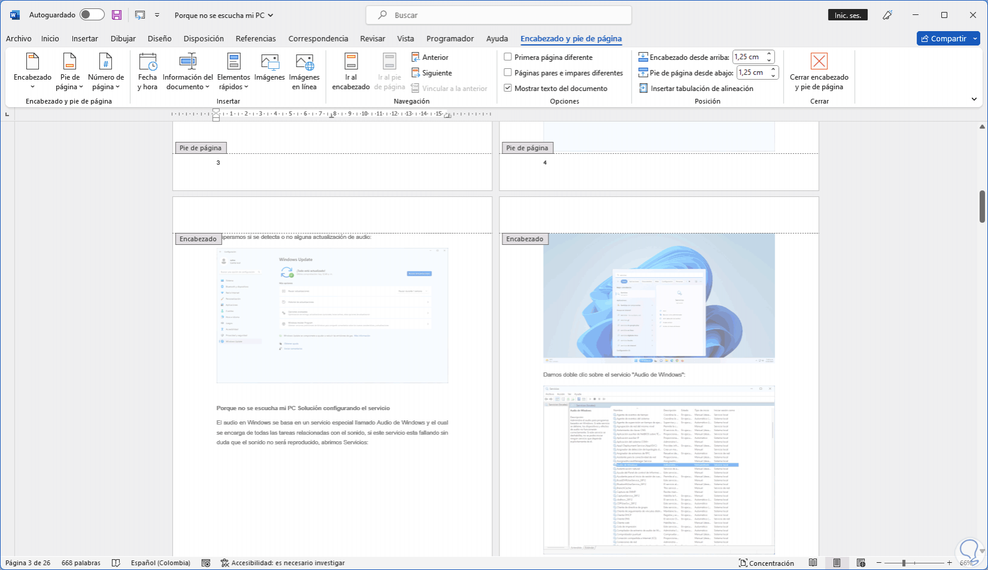988x570 pixels.
Task: Click the Word logo in the title bar
Action: (15, 15)
